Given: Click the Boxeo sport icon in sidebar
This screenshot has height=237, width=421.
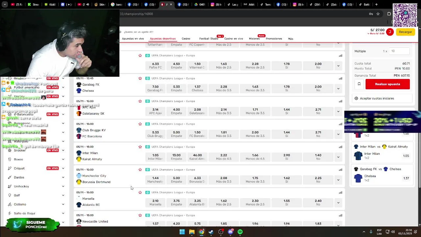Looking at the screenshot, I should [x=10, y=159].
